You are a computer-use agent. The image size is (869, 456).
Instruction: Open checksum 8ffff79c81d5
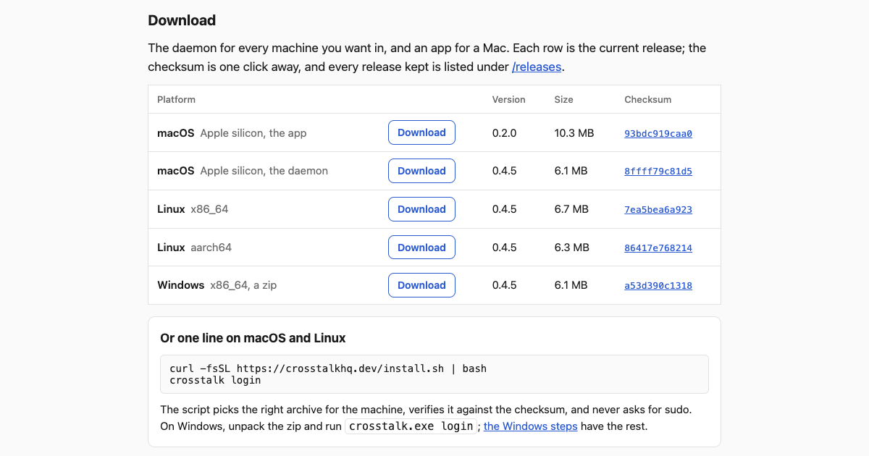tap(658, 172)
